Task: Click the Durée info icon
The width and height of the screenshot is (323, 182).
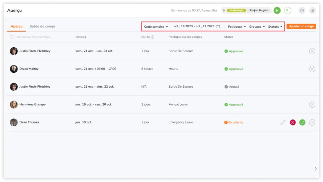Action: point(153,37)
